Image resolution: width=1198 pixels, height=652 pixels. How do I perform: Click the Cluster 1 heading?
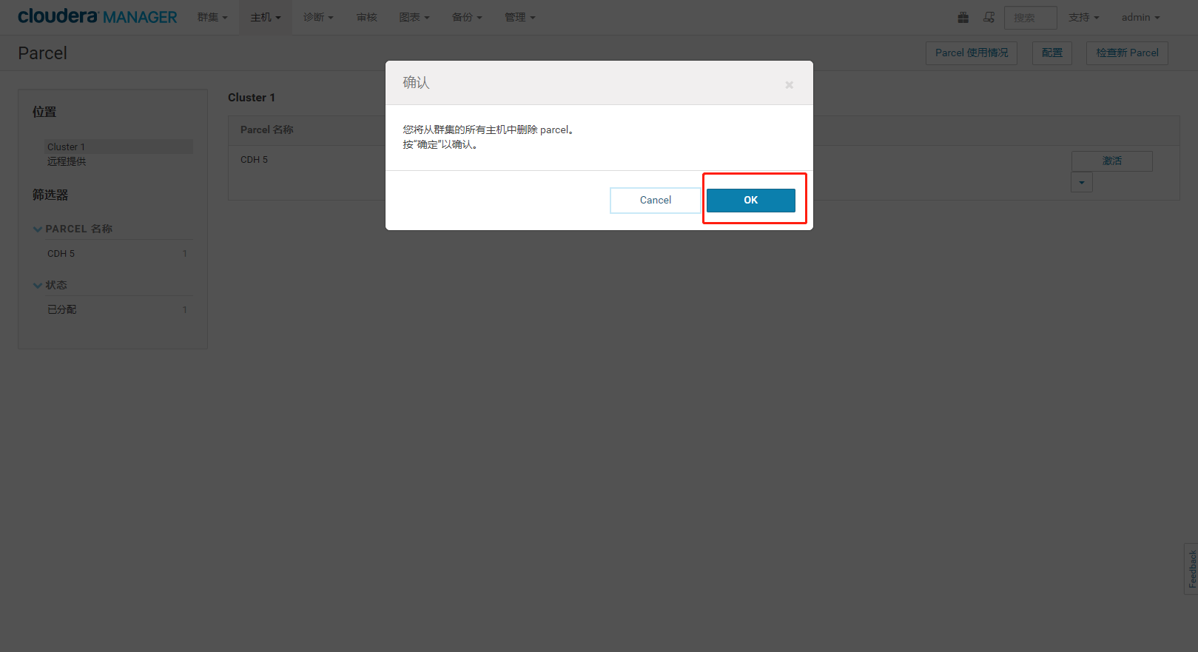[252, 98]
